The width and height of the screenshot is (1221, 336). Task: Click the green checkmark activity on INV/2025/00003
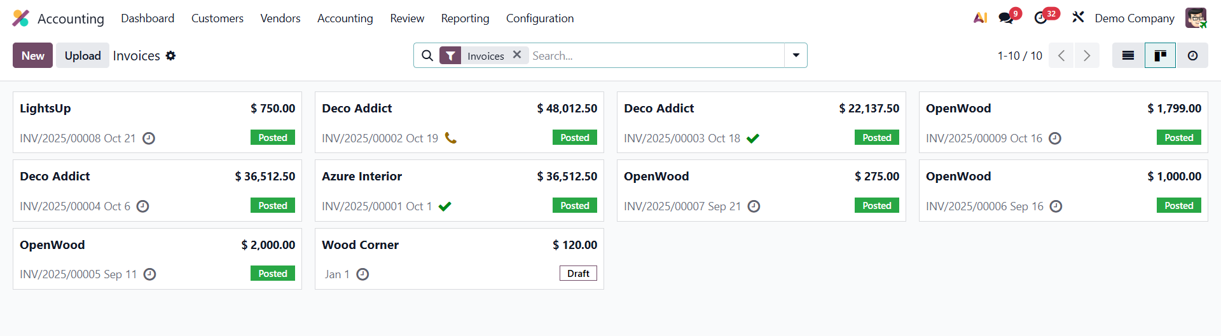[753, 138]
